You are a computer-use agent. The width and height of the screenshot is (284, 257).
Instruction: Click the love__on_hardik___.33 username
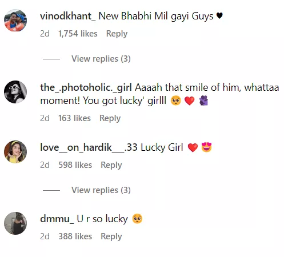[89, 147]
